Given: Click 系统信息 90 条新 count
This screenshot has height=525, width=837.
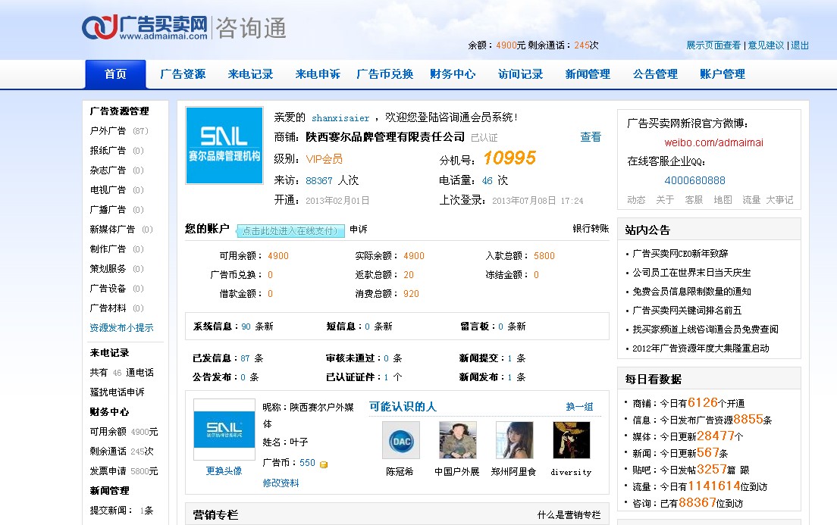Looking at the screenshot, I should coord(234,327).
